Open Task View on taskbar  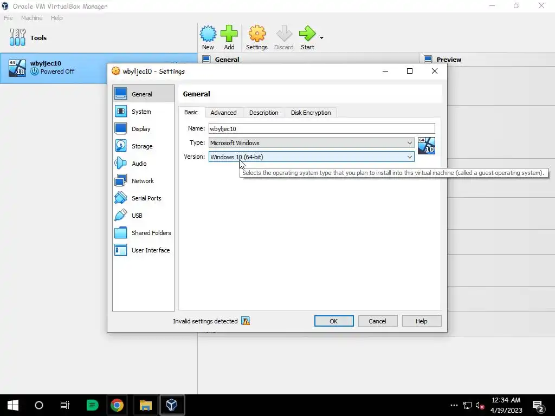click(x=65, y=405)
